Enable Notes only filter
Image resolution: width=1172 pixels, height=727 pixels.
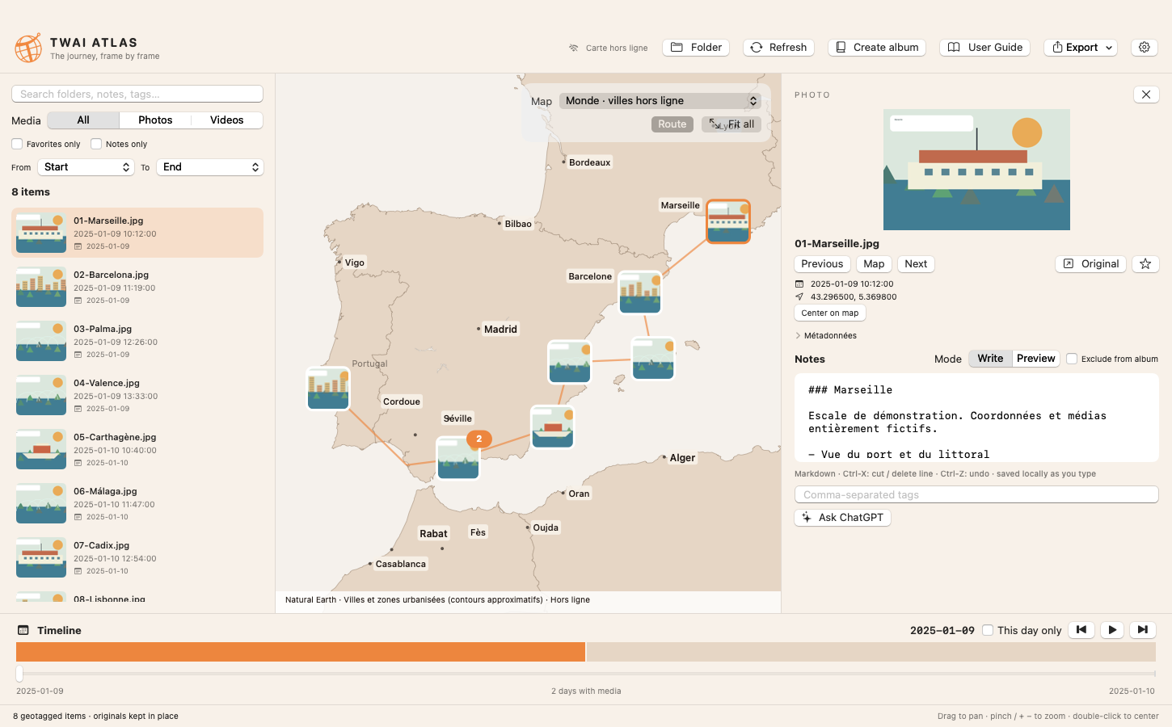(x=96, y=144)
